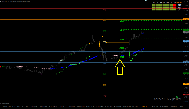Click the Spread: 1.5 points text
189x109 pixels.
[x=168, y=99]
